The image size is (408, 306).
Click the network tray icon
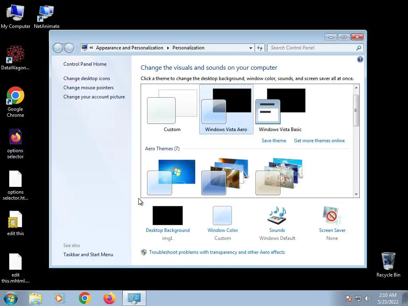coord(358,298)
